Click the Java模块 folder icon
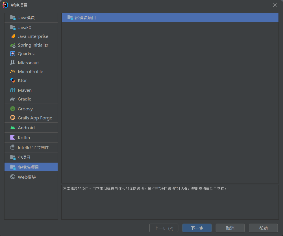This screenshot has height=236, width=283. [x=13, y=18]
